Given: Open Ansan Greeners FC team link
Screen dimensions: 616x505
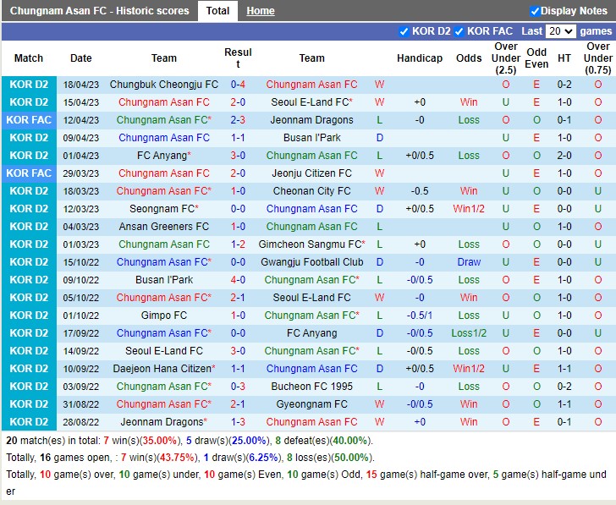Looking at the screenshot, I should [x=164, y=227].
